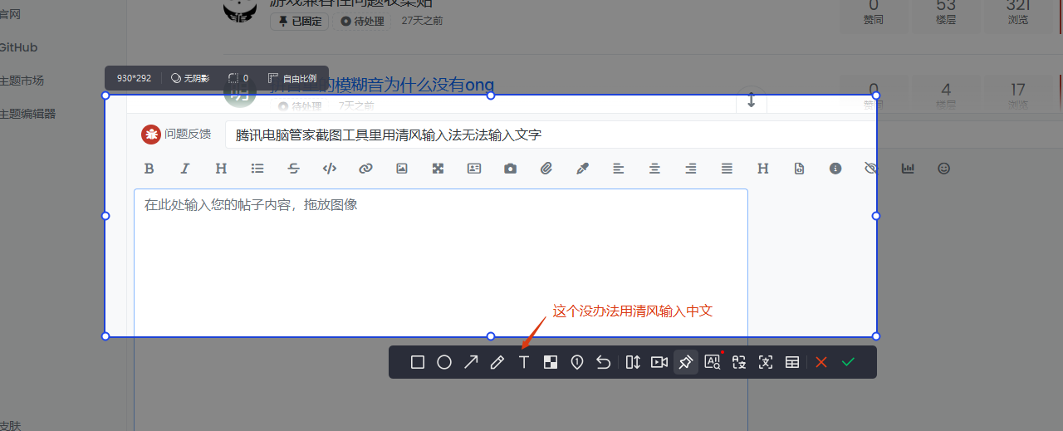Viewport: 1063px width, 431px height.
Task: Click the code file icon in toolbar
Action: pos(799,169)
